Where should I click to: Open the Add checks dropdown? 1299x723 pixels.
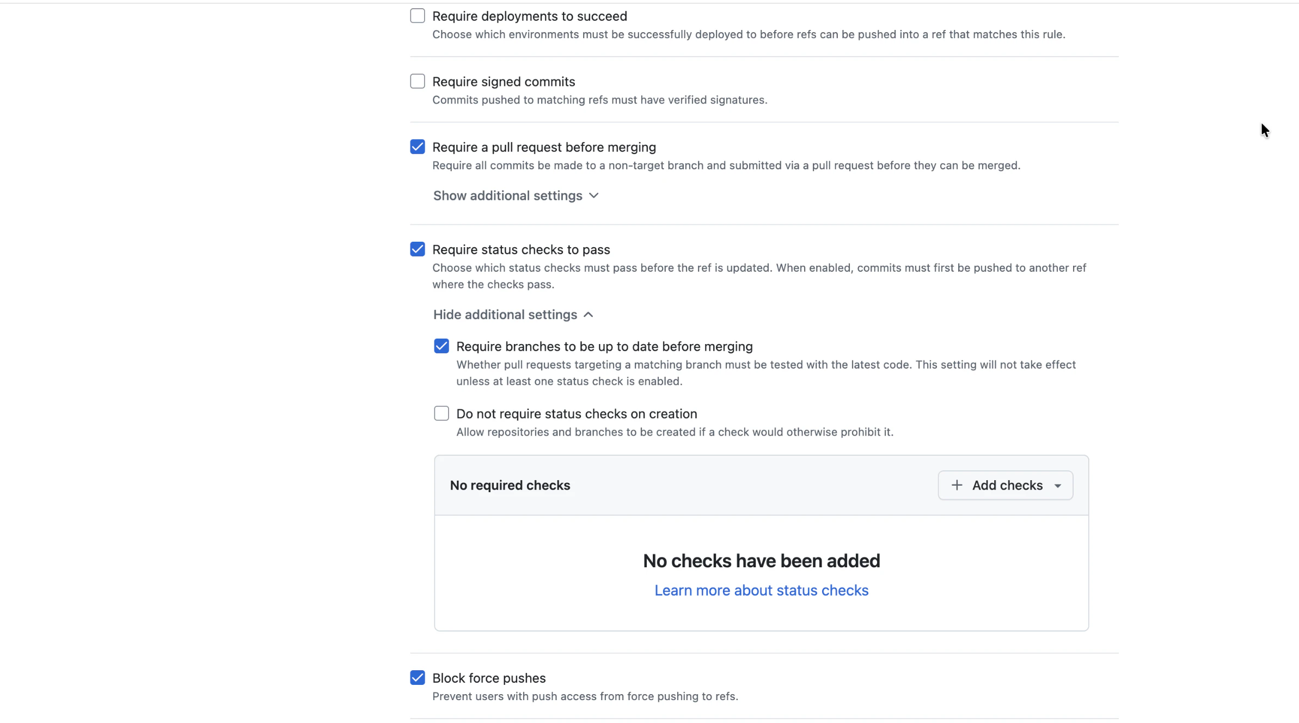(1005, 485)
